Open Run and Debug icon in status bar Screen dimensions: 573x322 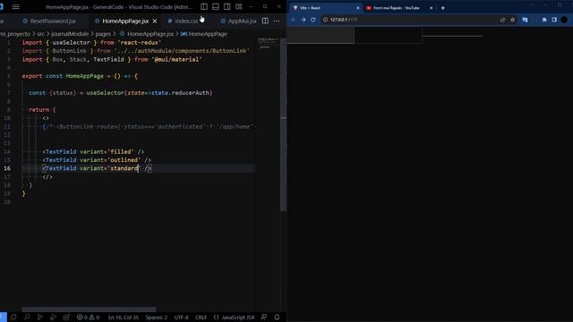click(x=53, y=318)
